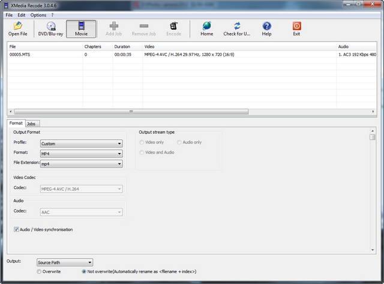Open the Help question mark icon

pos(267,26)
